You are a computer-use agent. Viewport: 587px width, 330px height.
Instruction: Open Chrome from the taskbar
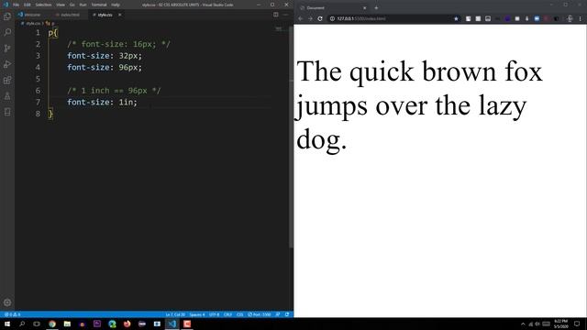52,324
